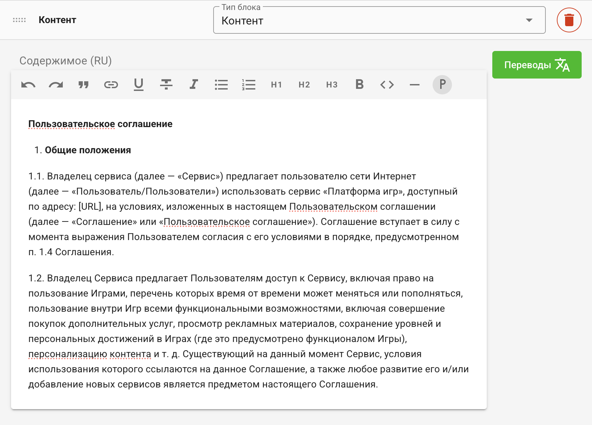Viewport: 592px width, 425px height.
Task: Grab the block drag handle
Action: (x=19, y=20)
